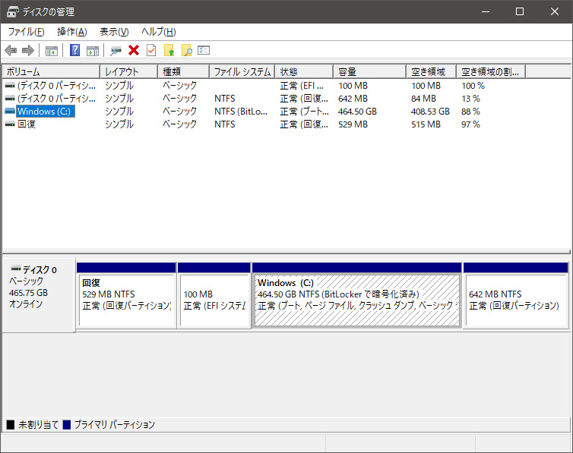Open the ヘルプ(H) menu
Viewport: 573px width, 453px height.
click(159, 32)
